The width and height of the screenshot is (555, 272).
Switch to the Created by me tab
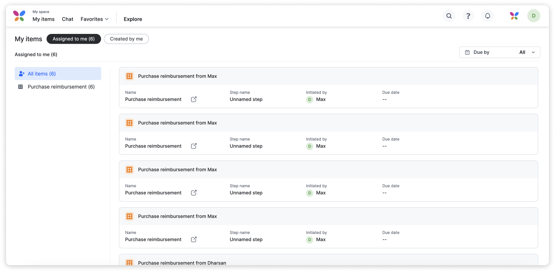click(x=126, y=39)
